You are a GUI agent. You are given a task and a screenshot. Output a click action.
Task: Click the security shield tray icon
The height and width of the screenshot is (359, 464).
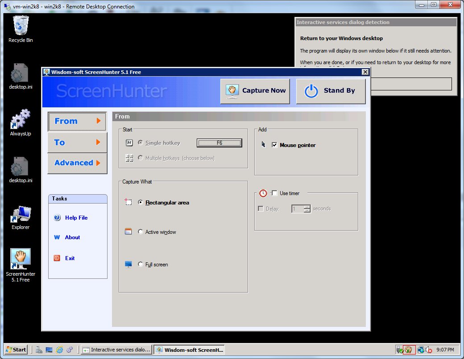click(x=399, y=350)
